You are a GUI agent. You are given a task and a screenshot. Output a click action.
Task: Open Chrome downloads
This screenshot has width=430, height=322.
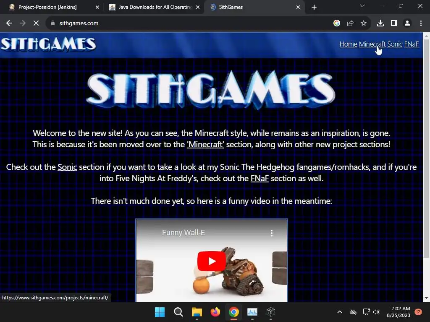point(380,23)
